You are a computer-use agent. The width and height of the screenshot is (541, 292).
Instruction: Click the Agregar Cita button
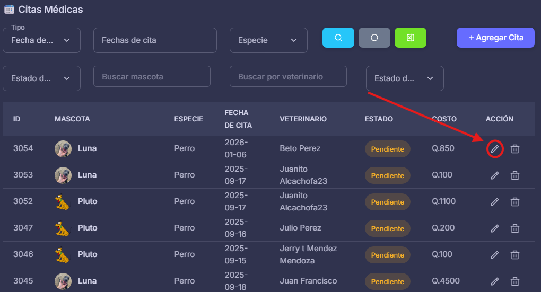[495, 38]
